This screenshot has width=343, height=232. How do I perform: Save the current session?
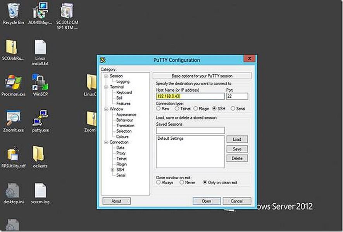(237, 149)
